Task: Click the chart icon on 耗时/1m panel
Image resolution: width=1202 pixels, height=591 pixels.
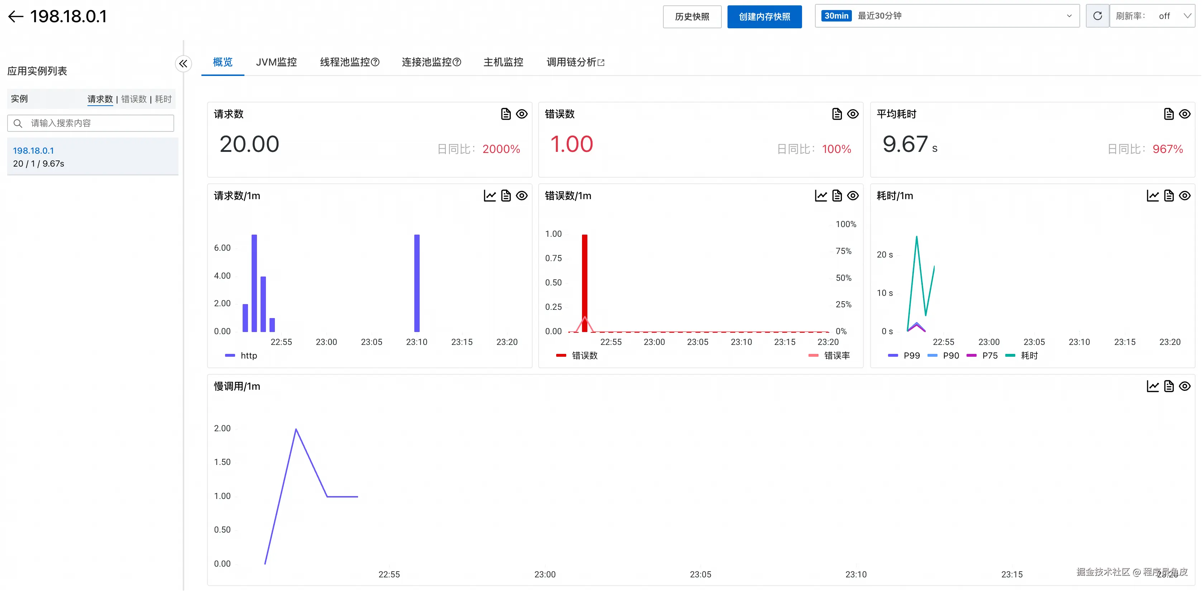Action: 1152,196
